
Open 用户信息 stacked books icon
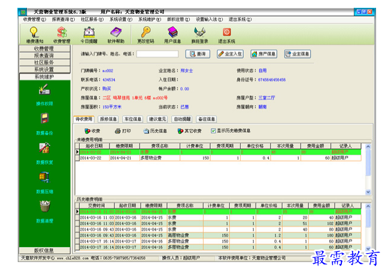click(172, 35)
